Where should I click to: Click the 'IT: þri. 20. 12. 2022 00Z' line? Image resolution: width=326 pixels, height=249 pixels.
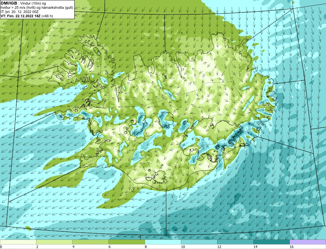20,12
